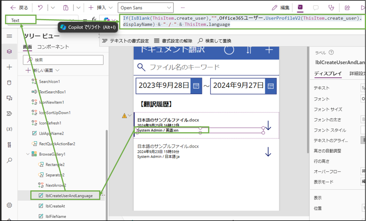
Task: Open the undo history dropdown arrow
Action: (x=52, y=8)
